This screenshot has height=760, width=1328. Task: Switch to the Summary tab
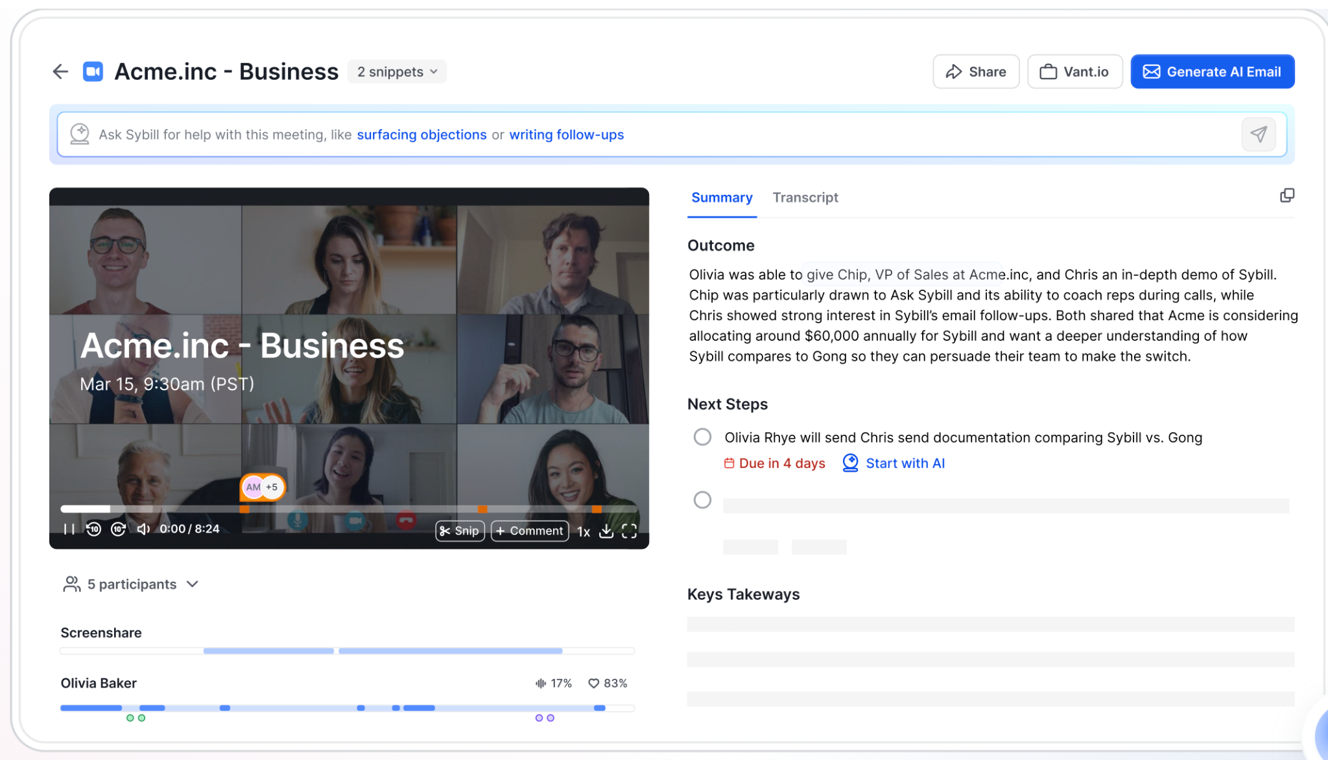click(x=722, y=198)
